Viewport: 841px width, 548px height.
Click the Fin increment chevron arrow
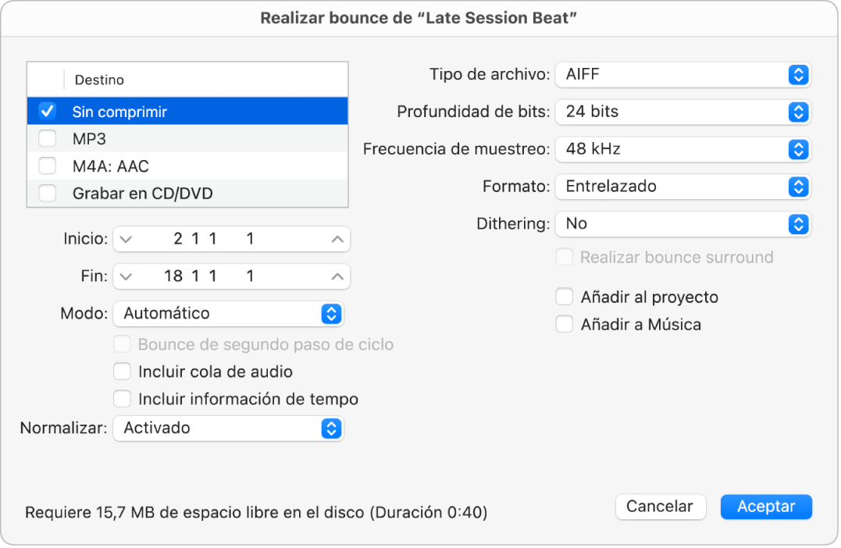[337, 276]
